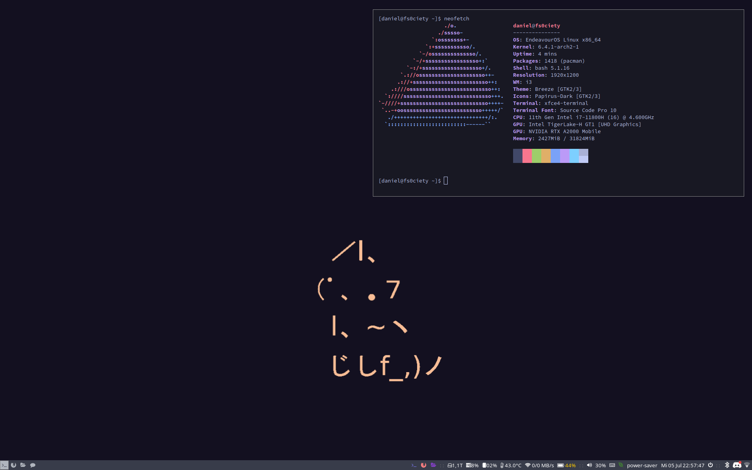This screenshot has height=470, width=752.
Task: Click the terminal prompt next to the cursor
Action: tap(410, 181)
